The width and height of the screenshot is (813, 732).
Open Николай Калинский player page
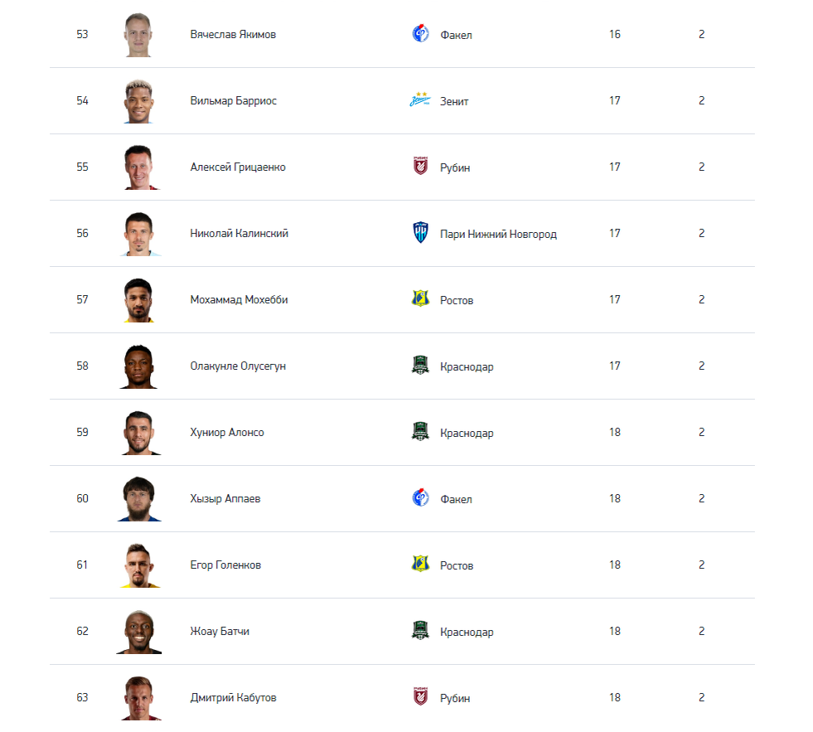pos(239,234)
